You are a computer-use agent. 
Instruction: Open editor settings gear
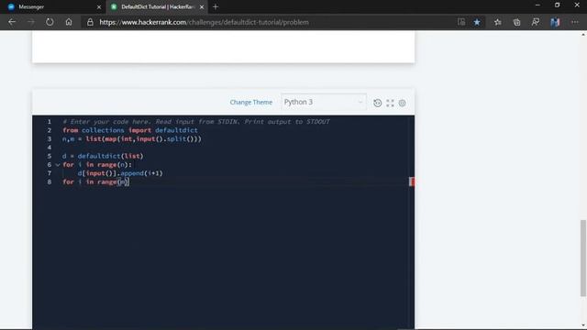402,103
